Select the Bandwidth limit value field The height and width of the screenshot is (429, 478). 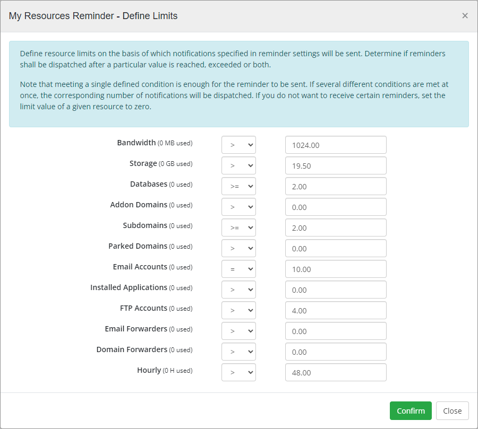point(336,145)
